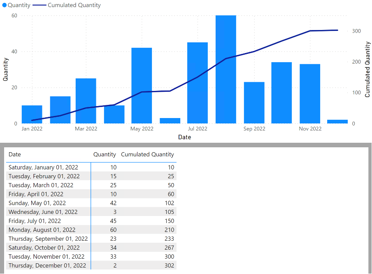Select the December 2022 smallest bar
Viewport: 372px width, 274px height.
(x=337, y=121)
